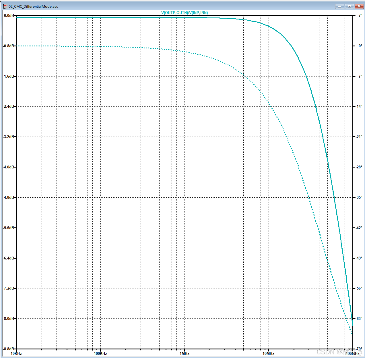The image size is (365, 358).
Task: Click the -6.4dB left axis label
Action: (8, 258)
